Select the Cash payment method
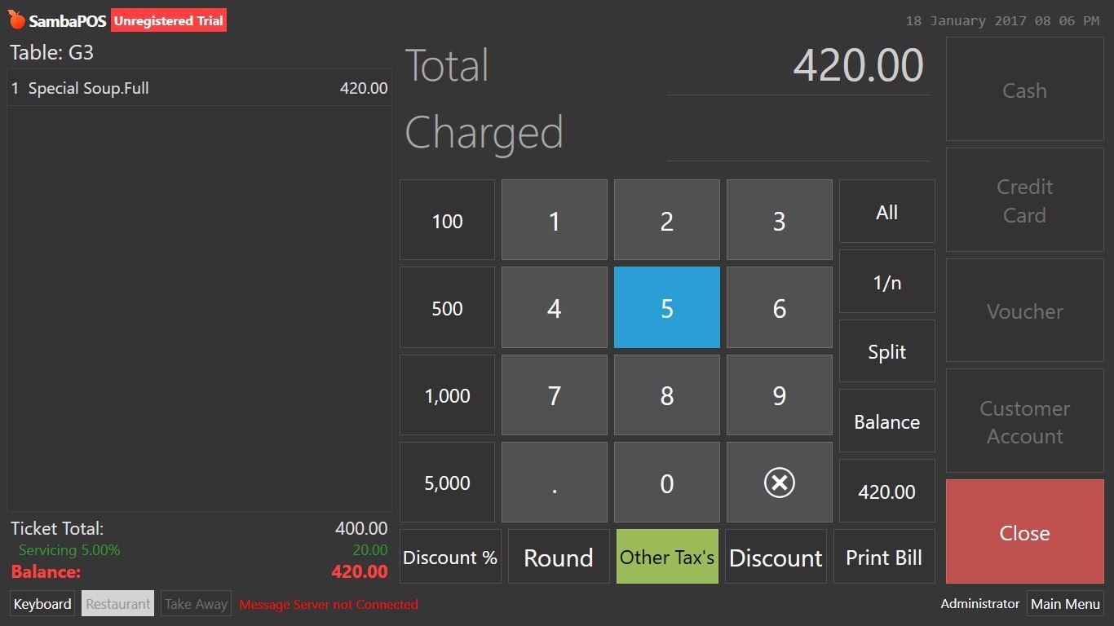This screenshot has height=626, width=1114. [x=1024, y=90]
